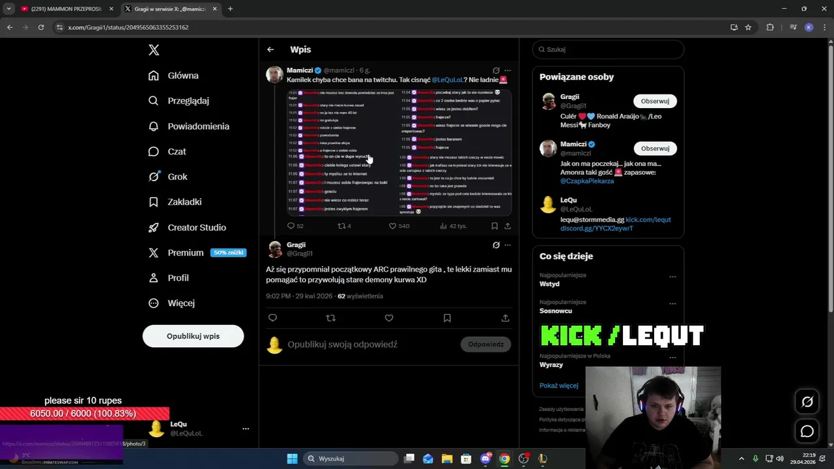Viewport: 834px width, 469px height.
Task: Open the Wstyd trending topic
Action: point(549,284)
